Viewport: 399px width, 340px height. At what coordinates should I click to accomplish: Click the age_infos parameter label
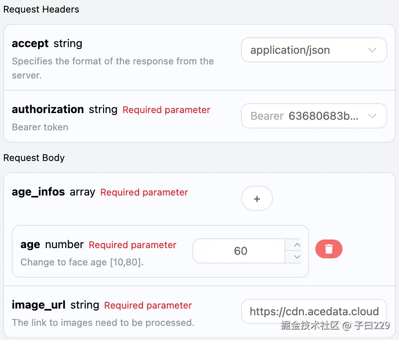click(38, 192)
